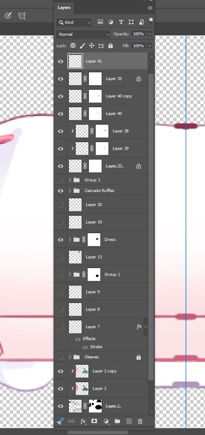Delete layer trash icon

point(140,421)
